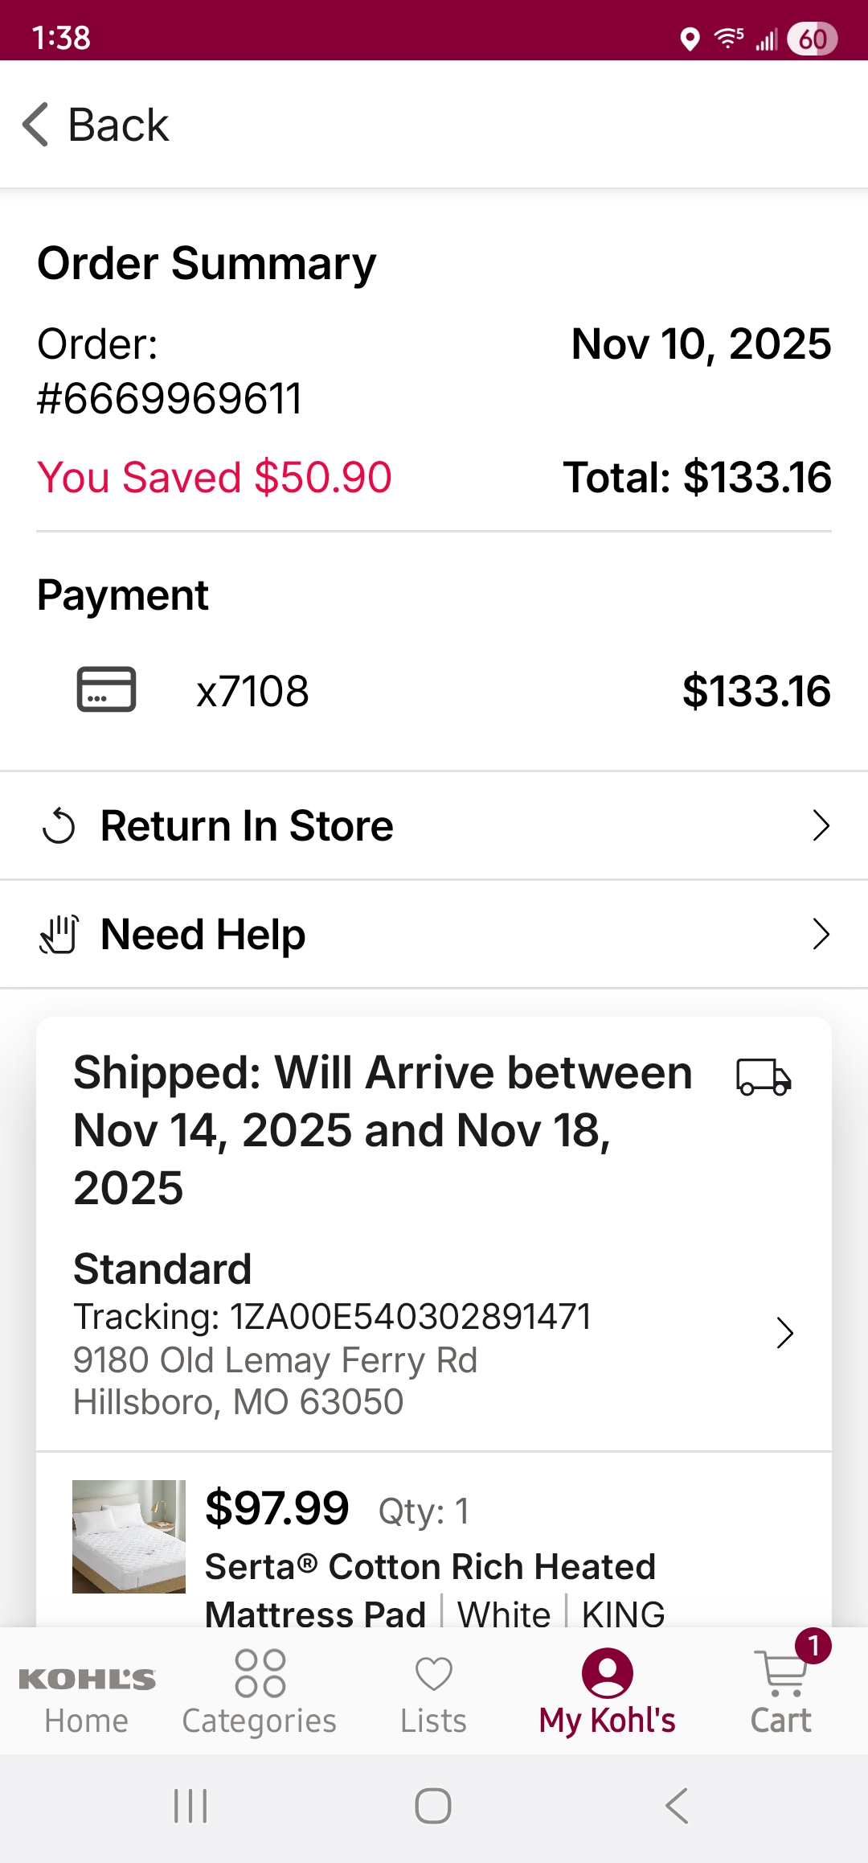Tap the credit card payment icon

(x=106, y=689)
